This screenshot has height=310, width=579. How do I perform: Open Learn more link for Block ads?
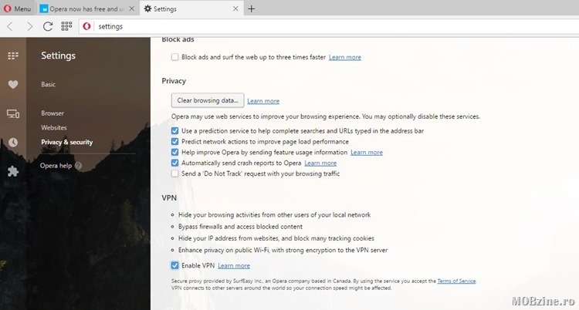[x=345, y=57]
